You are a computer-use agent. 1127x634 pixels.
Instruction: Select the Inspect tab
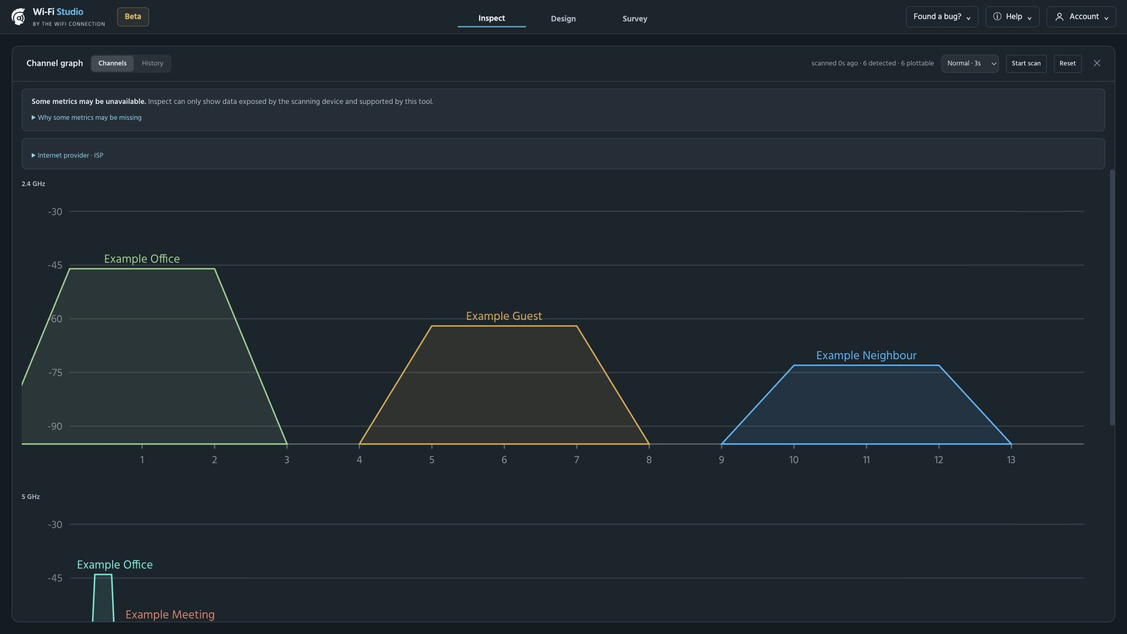point(491,19)
